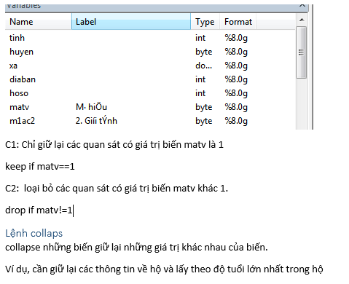This screenshot has width=349, height=284.
Task: Click the line starting with 'C2: loại bỏ'
Action: (117, 189)
